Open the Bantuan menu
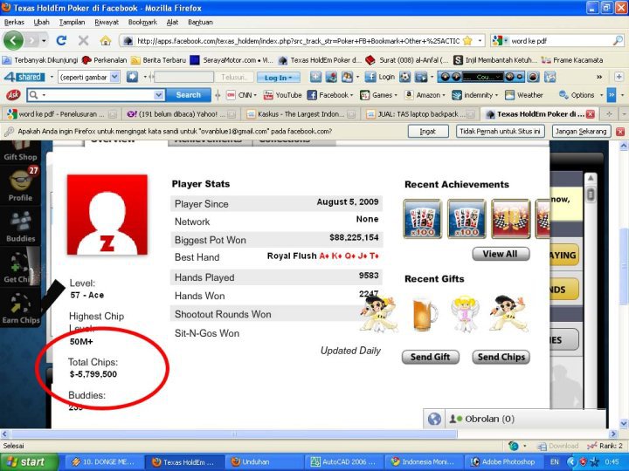This screenshot has height=471, width=629. click(x=200, y=22)
